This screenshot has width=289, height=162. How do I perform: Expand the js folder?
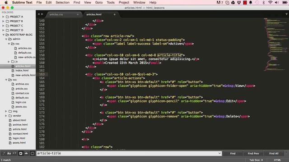tap(9, 62)
